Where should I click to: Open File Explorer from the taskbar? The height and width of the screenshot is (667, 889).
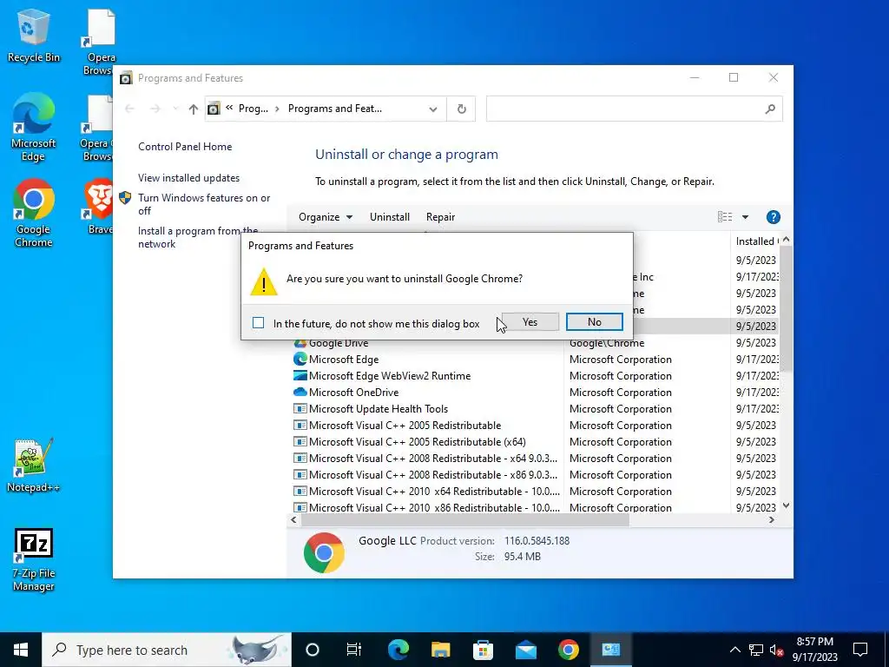[x=440, y=650]
